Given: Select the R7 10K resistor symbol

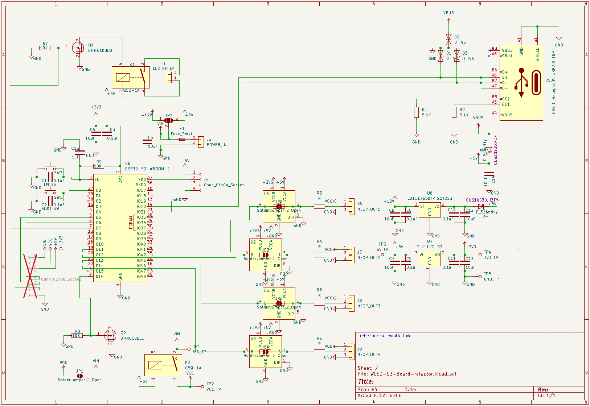Looking at the screenshot, I should pyautogui.click(x=44, y=48).
